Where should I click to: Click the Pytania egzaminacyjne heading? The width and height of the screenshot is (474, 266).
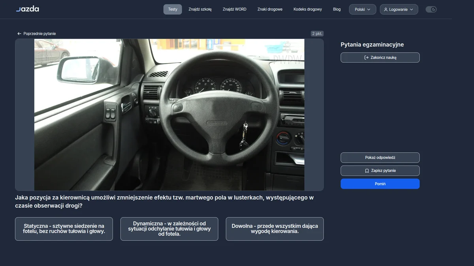click(x=372, y=45)
